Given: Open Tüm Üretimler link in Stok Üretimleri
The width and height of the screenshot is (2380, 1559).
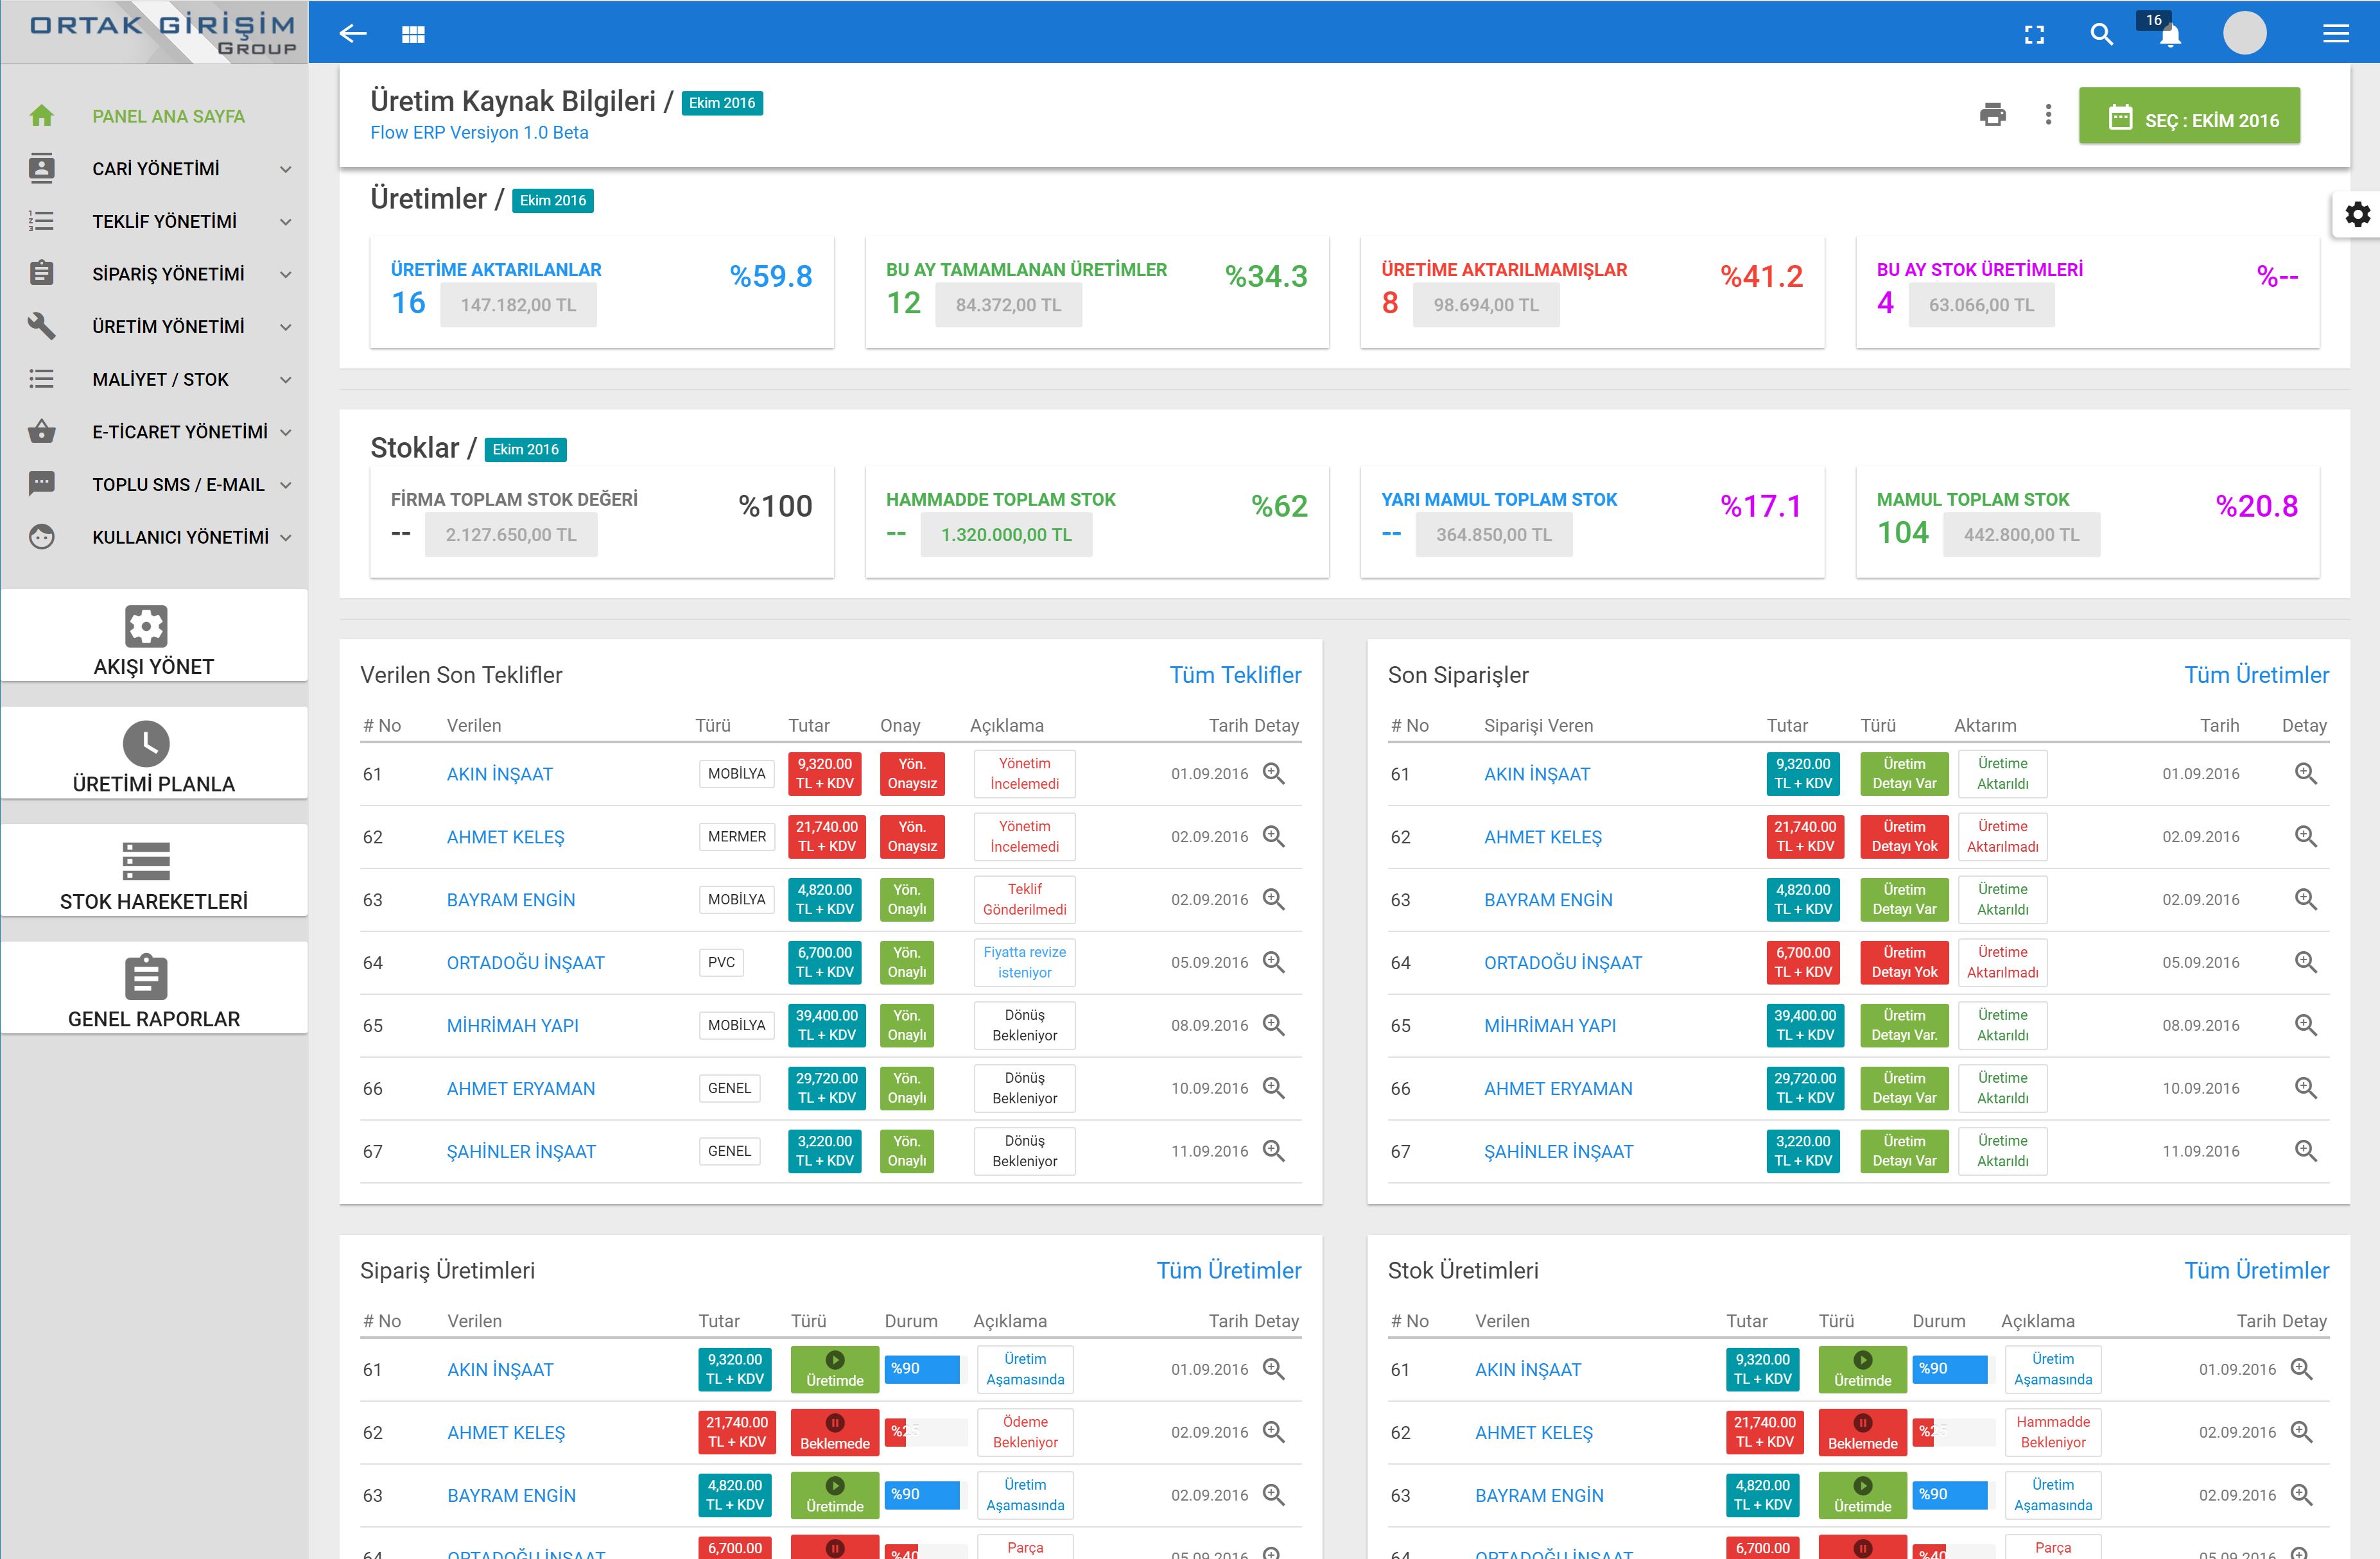Looking at the screenshot, I should (x=2256, y=1270).
